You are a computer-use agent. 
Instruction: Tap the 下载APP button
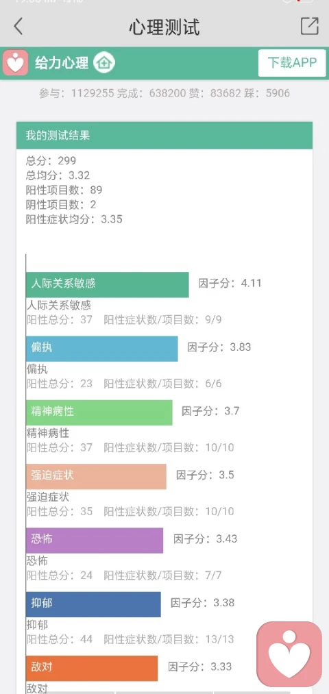click(x=292, y=63)
